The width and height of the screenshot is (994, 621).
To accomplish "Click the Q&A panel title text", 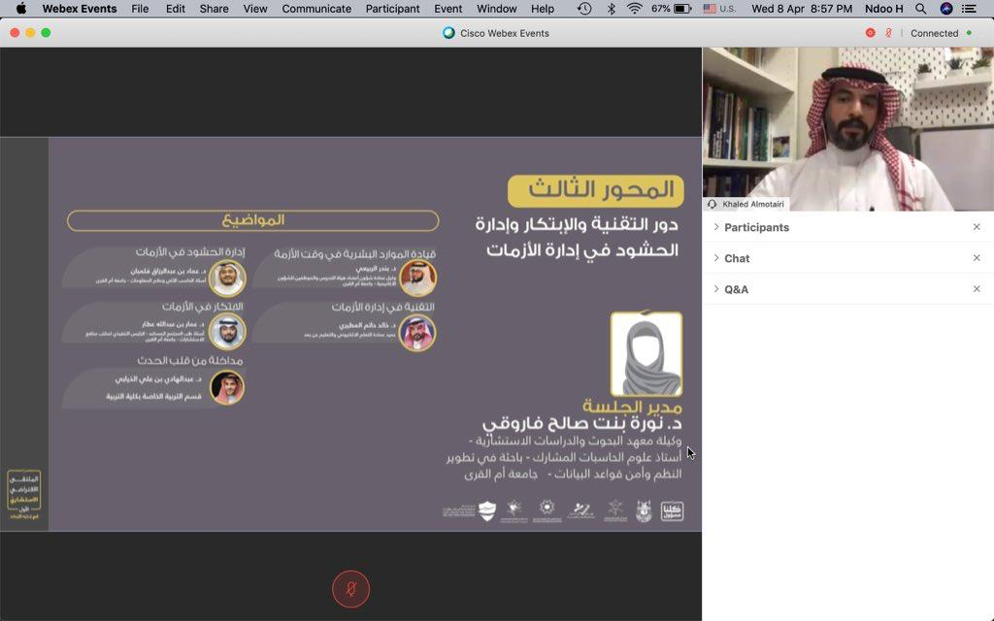I will click(x=736, y=289).
